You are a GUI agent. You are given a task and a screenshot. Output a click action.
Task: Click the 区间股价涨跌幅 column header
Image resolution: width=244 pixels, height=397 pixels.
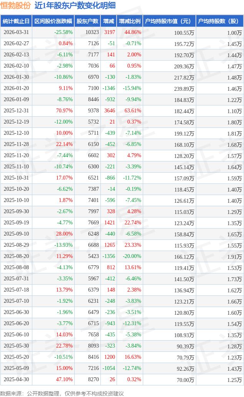53,21
